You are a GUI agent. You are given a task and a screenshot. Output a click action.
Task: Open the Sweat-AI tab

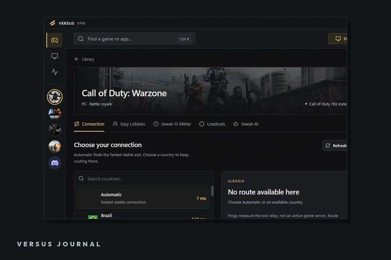click(246, 124)
